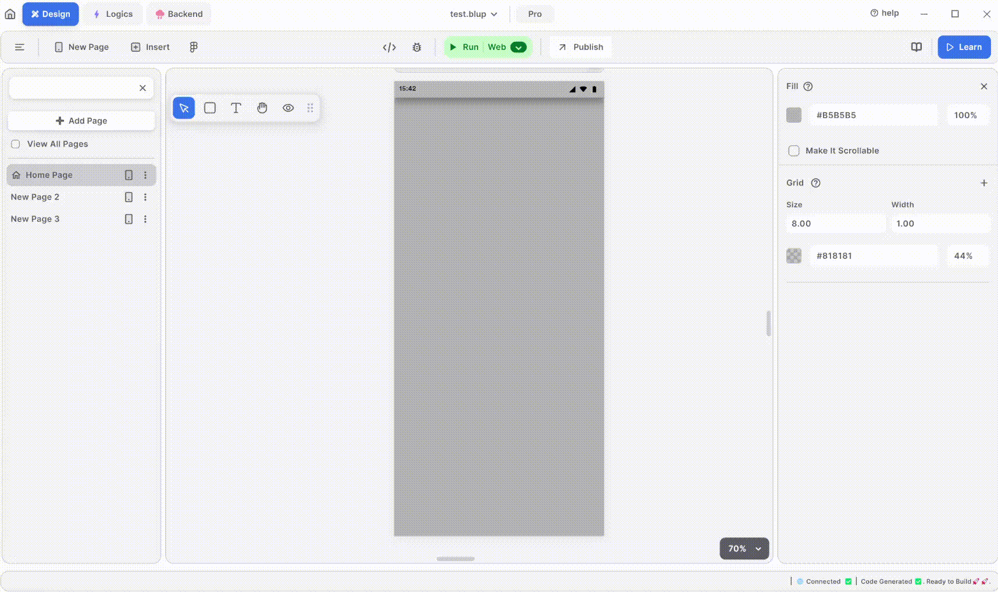This screenshot has width=998, height=592.
Task: Check the Make It Scrollable option
Action: tap(793, 151)
